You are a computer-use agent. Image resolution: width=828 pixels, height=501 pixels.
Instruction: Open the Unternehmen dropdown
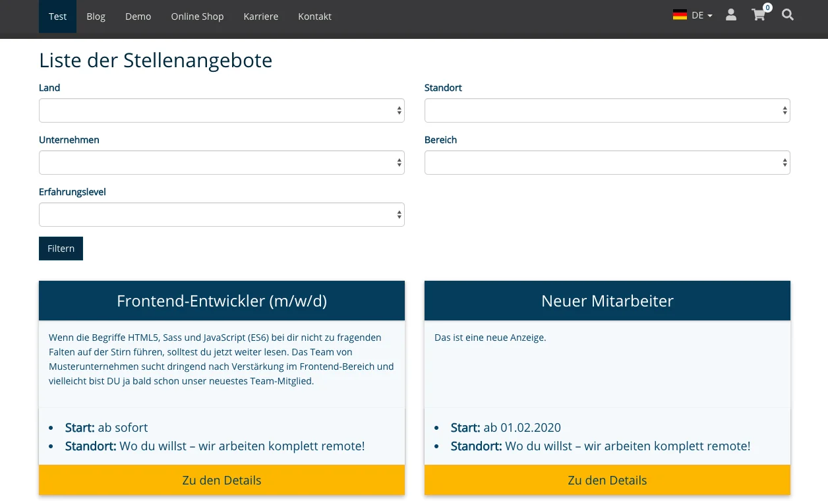click(x=222, y=162)
